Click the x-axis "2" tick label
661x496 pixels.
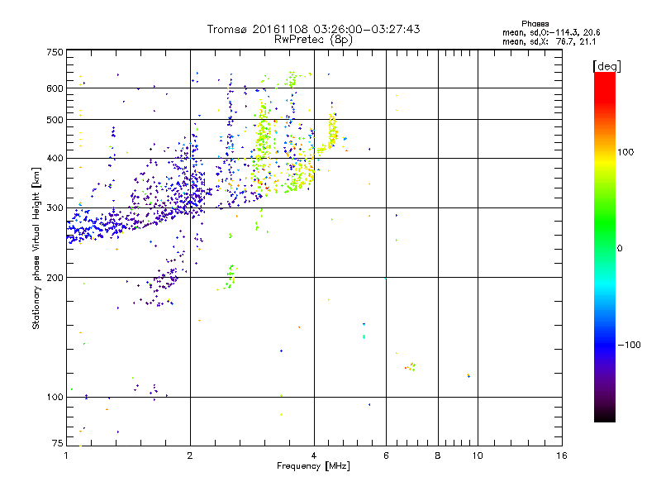pos(190,455)
